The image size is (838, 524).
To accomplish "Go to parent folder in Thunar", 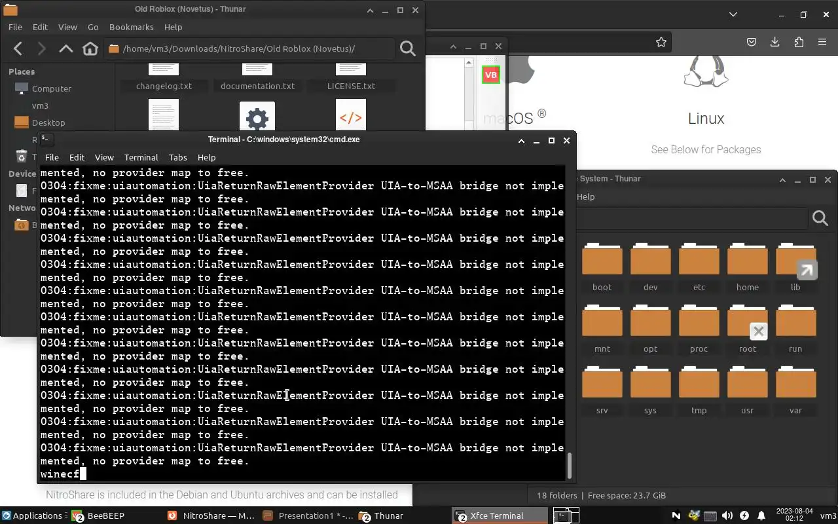I will pyautogui.click(x=65, y=48).
